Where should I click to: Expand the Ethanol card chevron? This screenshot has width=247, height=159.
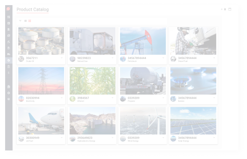tap(112, 98)
